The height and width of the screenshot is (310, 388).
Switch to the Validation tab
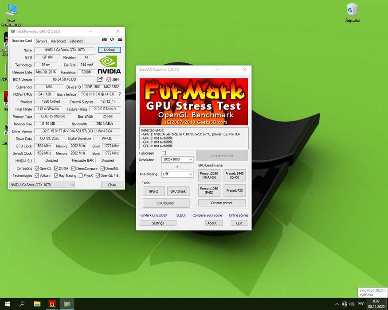(x=76, y=41)
